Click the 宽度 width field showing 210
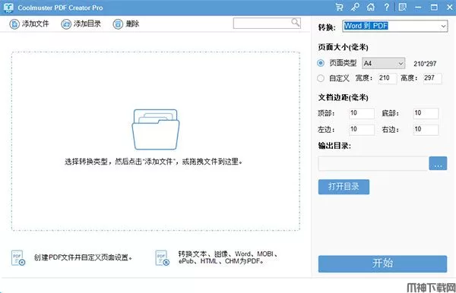456x293 pixels. click(388, 78)
